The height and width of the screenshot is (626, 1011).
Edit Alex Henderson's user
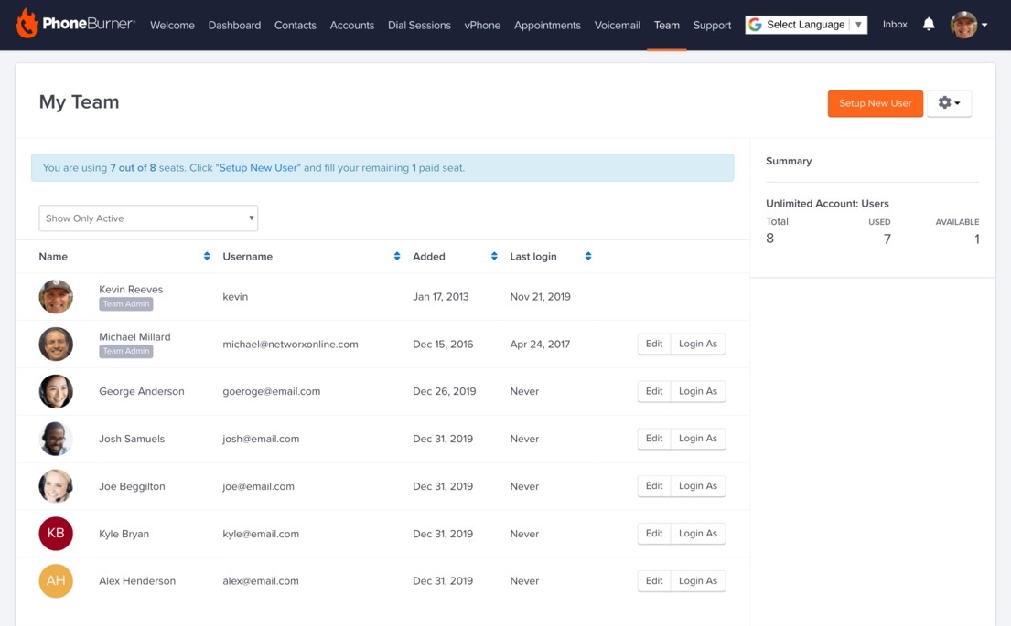pyautogui.click(x=654, y=581)
